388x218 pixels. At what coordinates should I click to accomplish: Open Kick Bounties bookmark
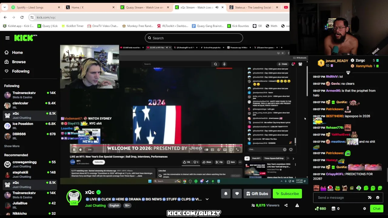pyautogui.click(x=238, y=26)
